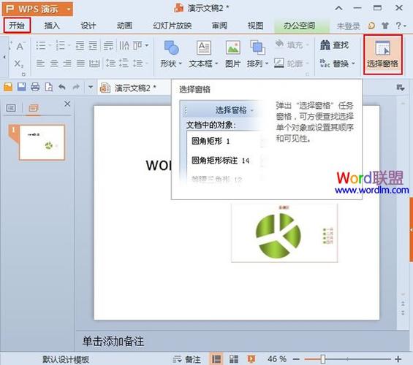Click 单击添加备注 to add notes
This screenshot has width=413, height=365.
113,342
